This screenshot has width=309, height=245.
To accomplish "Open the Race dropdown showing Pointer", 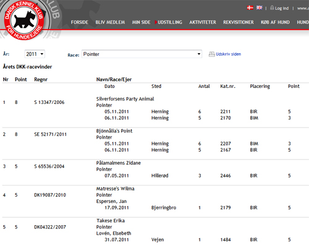I will click(142, 54).
